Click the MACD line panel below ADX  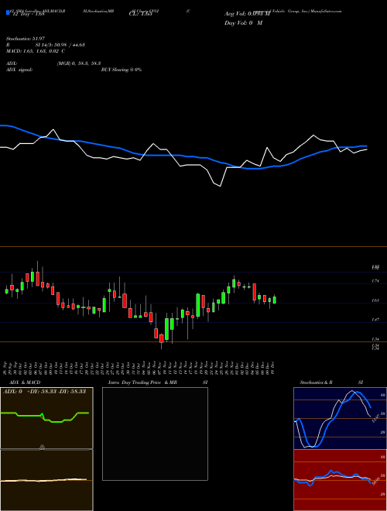click(46, 480)
